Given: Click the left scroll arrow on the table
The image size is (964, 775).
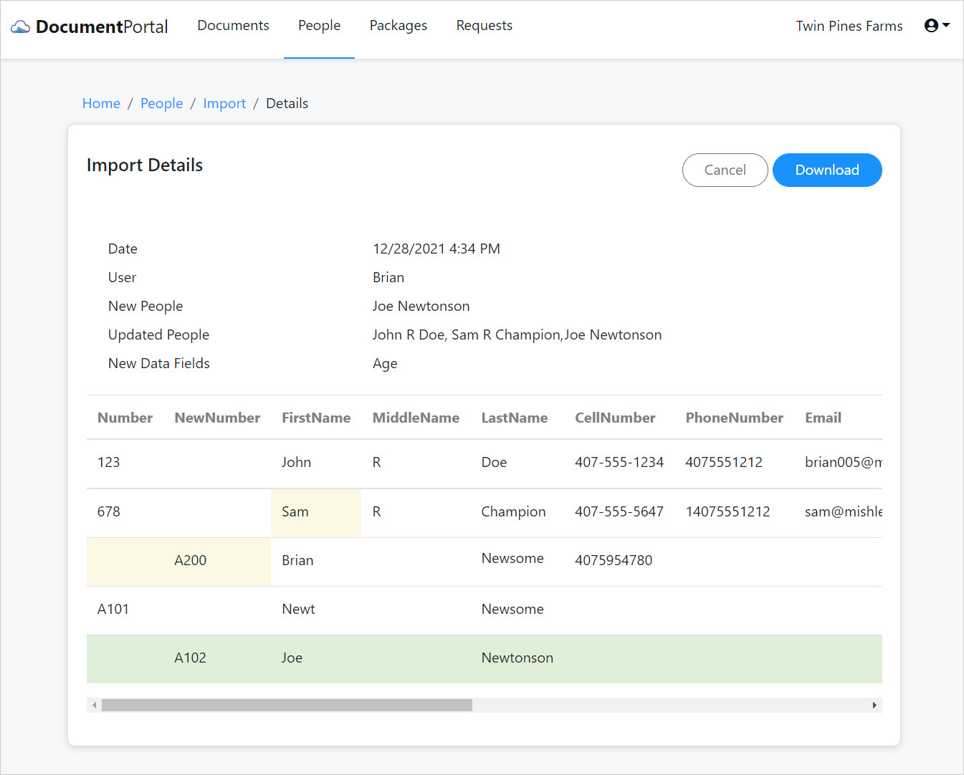Looking at the screenshot, I should coord(94,705).
